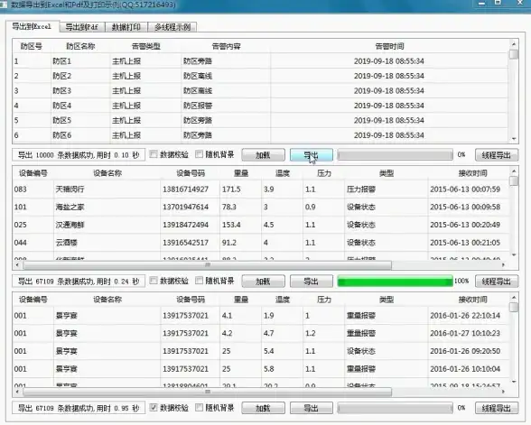531x425 pixels.
Task: Click 导出 beside the full green progress bar
Action: point(312,282)
